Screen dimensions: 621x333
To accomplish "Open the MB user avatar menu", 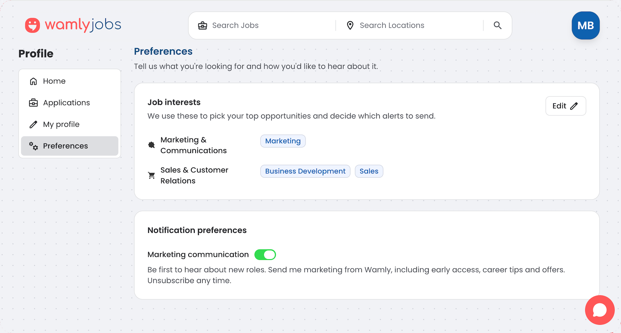I will 586,25.
